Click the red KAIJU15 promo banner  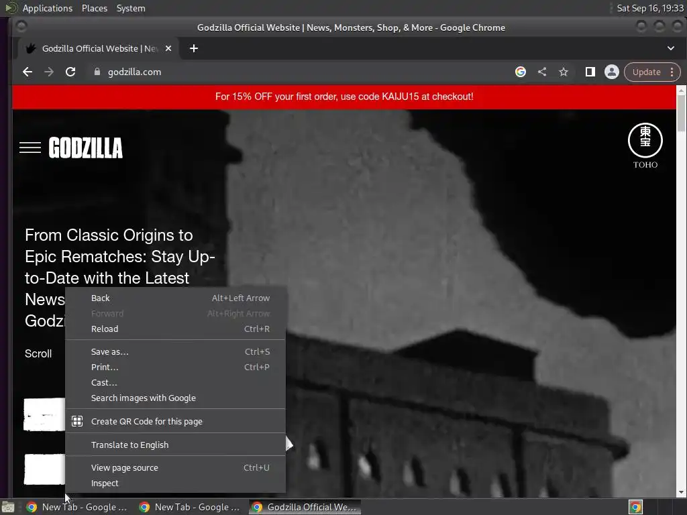(344, 97)
